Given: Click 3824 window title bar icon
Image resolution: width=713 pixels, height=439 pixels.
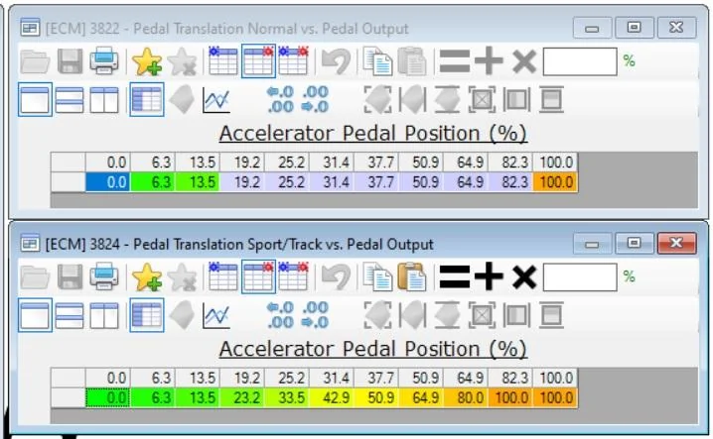Looking at the screenshot, I should click(30, 244).
